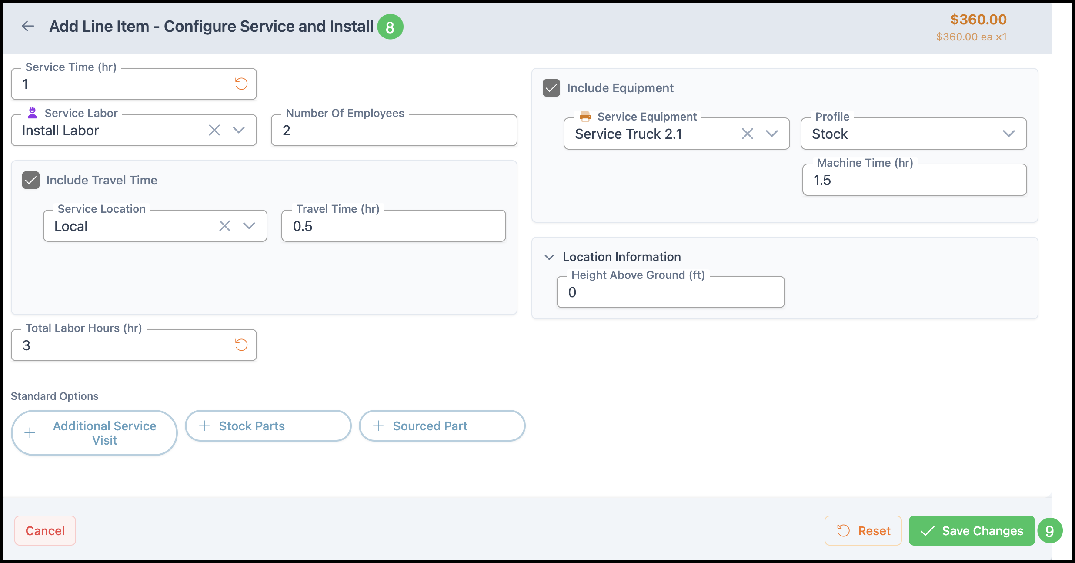
Task: Clear the Service Truck 2.1 selection
Action: [x=748, y=134]
